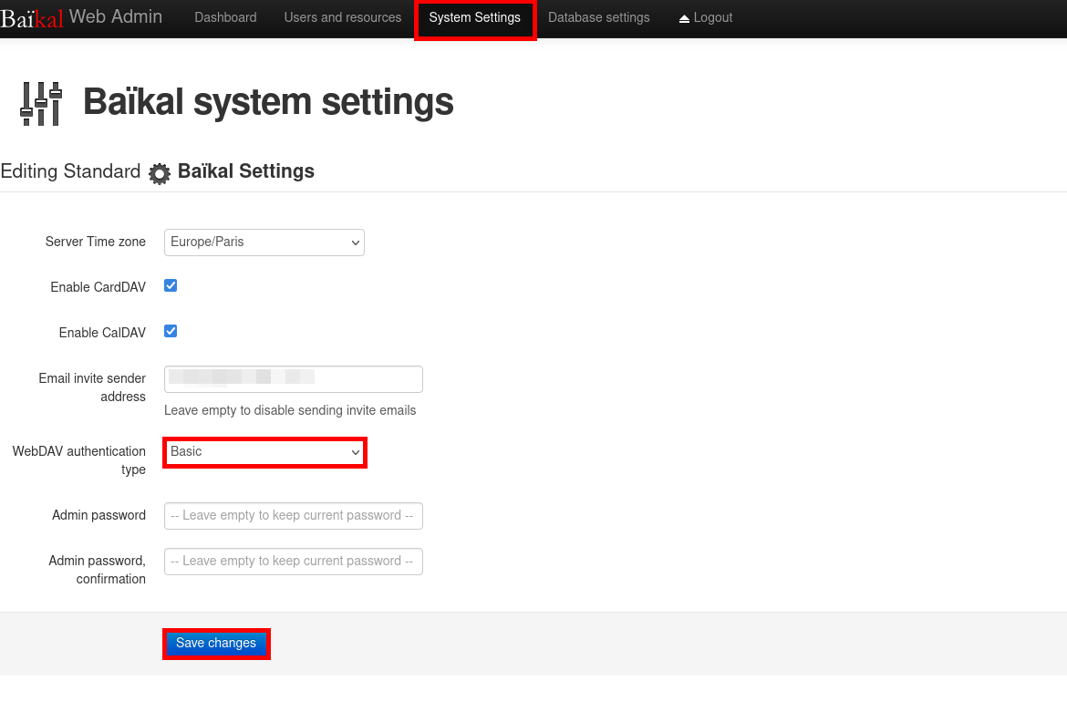Switch to Database settings
1067x712 pixels.
pyautogui.click(x=598, y=17)
